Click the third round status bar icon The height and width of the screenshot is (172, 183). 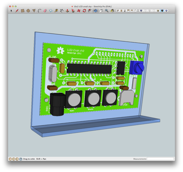(x=17, y=159)
